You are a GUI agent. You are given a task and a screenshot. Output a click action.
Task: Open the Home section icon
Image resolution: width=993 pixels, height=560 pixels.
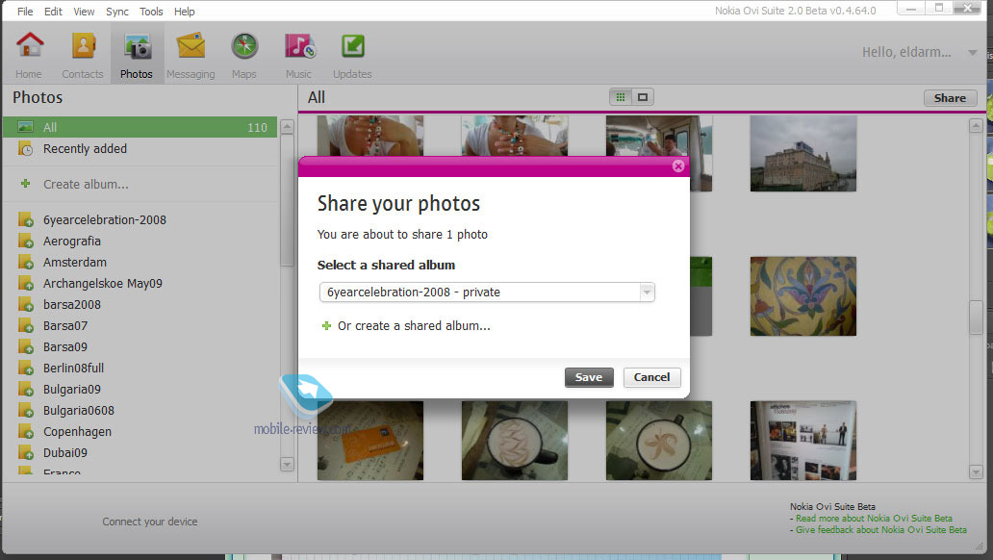click(29, 46)
